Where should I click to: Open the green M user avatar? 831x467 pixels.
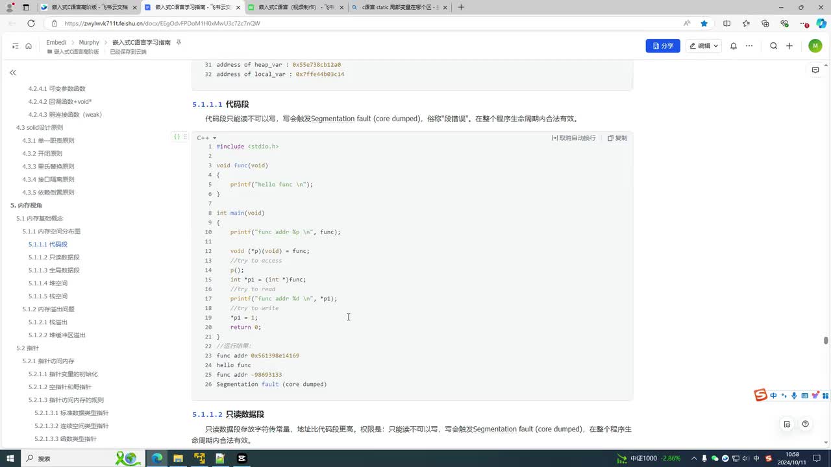(815, 46)
